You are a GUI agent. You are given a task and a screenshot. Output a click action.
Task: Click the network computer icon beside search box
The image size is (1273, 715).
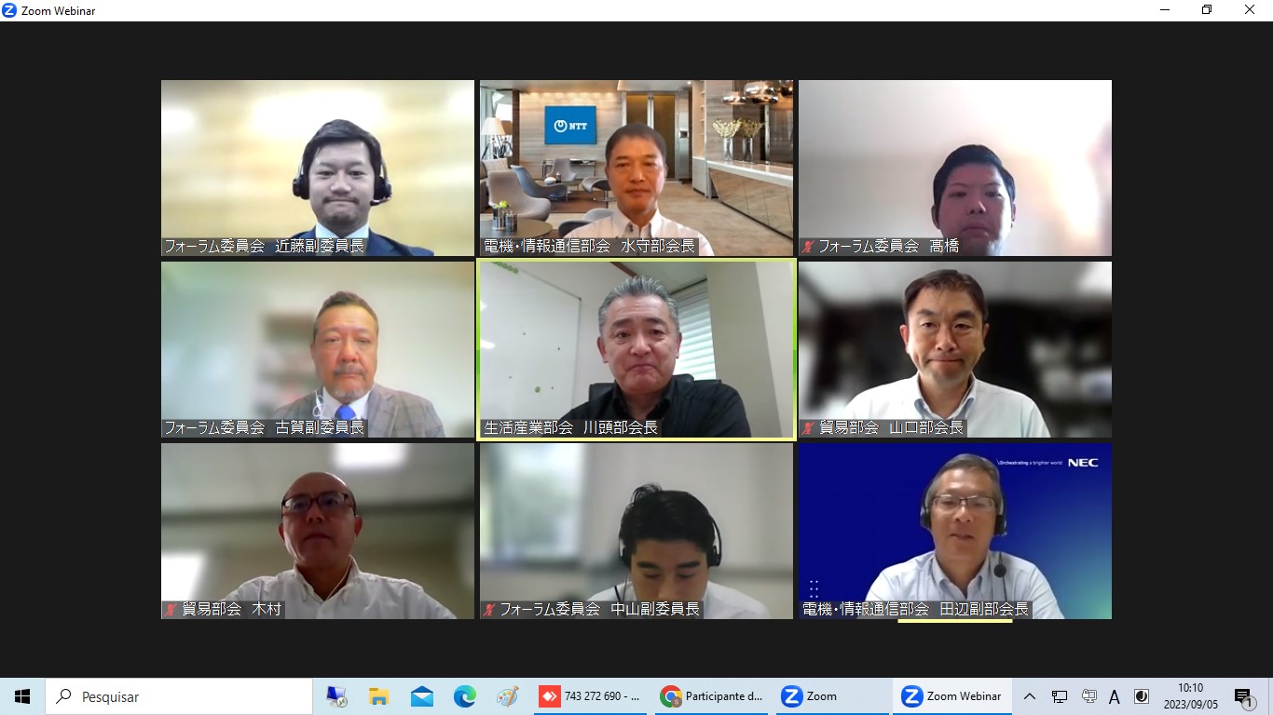[x=336, y=696]
